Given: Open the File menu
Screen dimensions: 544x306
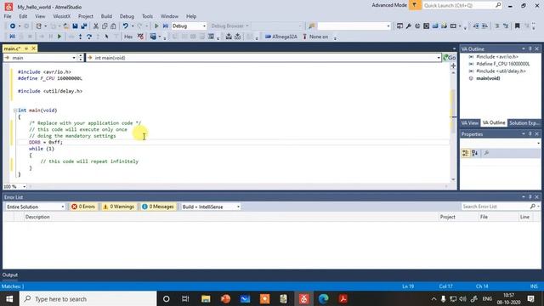Looking at the screenshot, I should pos(8,16).
